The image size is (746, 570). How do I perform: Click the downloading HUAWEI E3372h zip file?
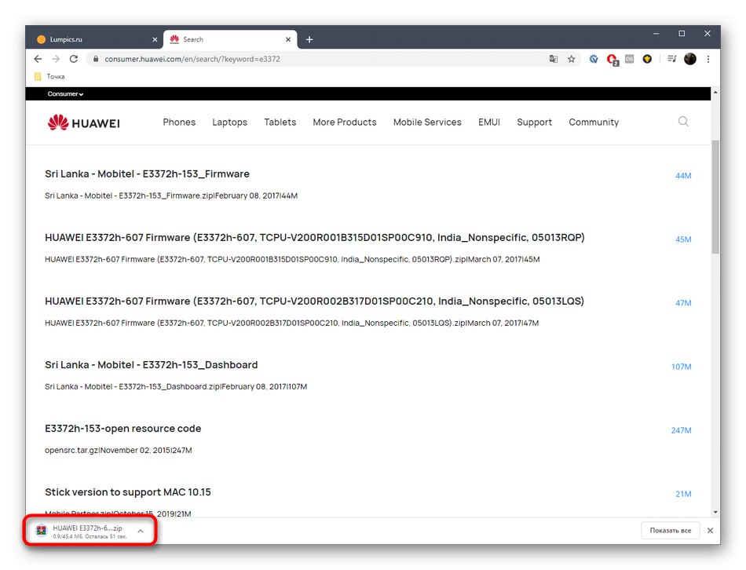(x=82, y=531)
